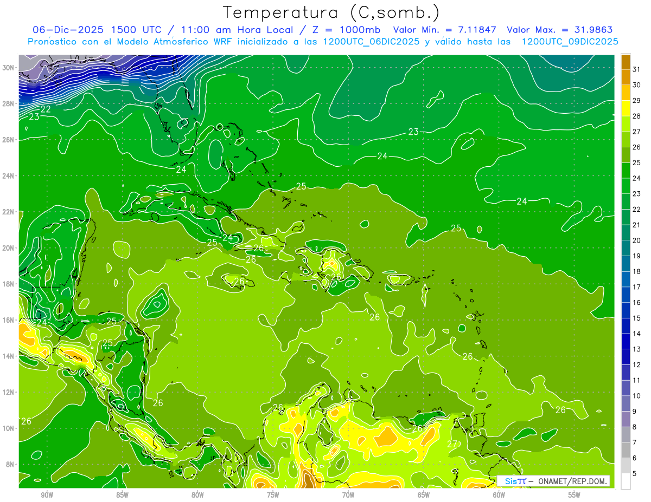Click the 90W longitude axis label

click(47, 494)
